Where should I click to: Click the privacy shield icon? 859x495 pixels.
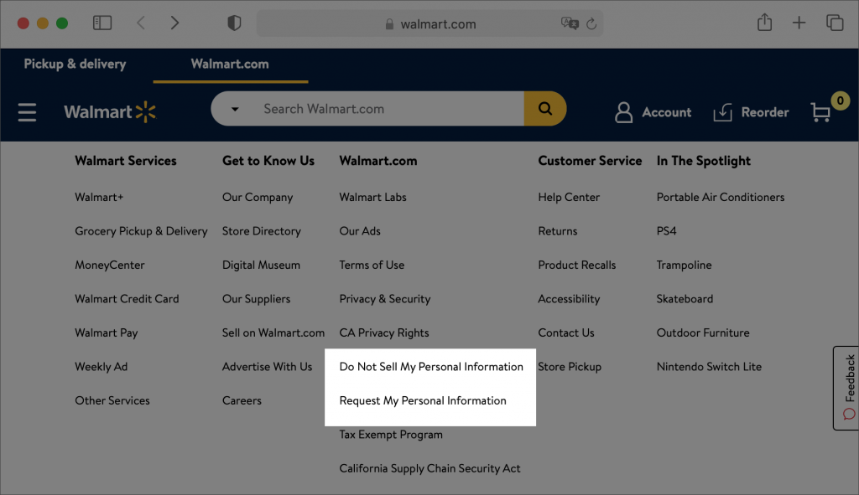point(234,23)
